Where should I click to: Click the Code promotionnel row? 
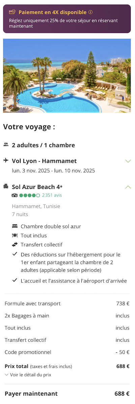(67, 352)
